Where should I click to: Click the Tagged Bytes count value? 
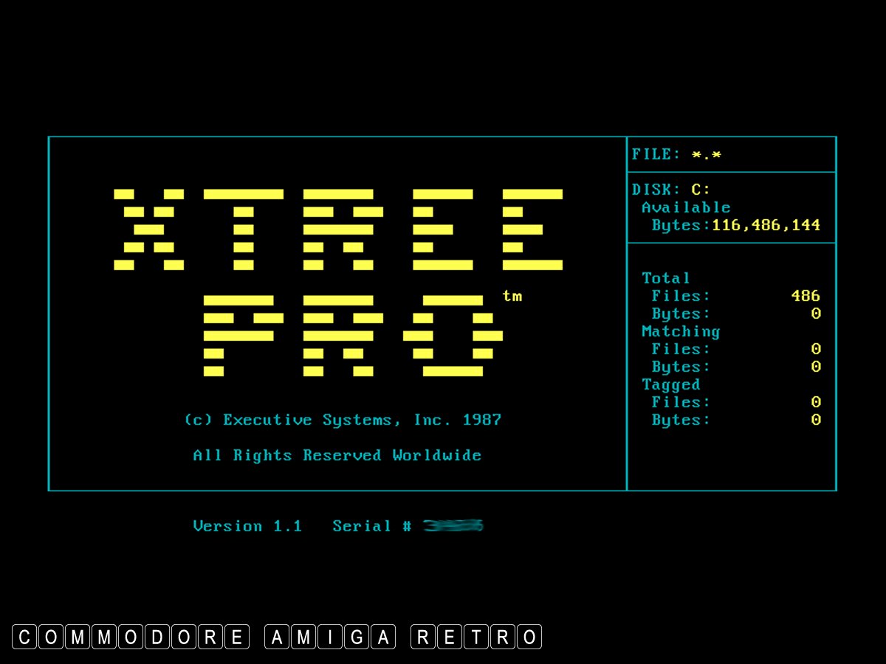815,420
